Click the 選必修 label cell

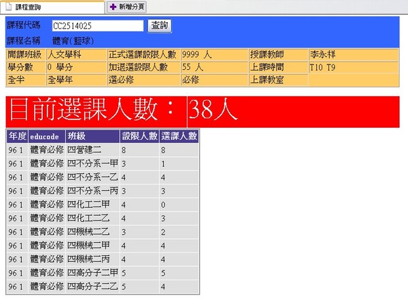[x=143, y=80]
